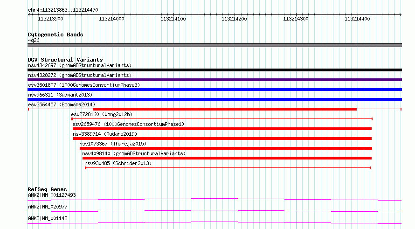Click the esv3601807 variant label
Viewport: 415px width, 229px height.
coord(84,85)
